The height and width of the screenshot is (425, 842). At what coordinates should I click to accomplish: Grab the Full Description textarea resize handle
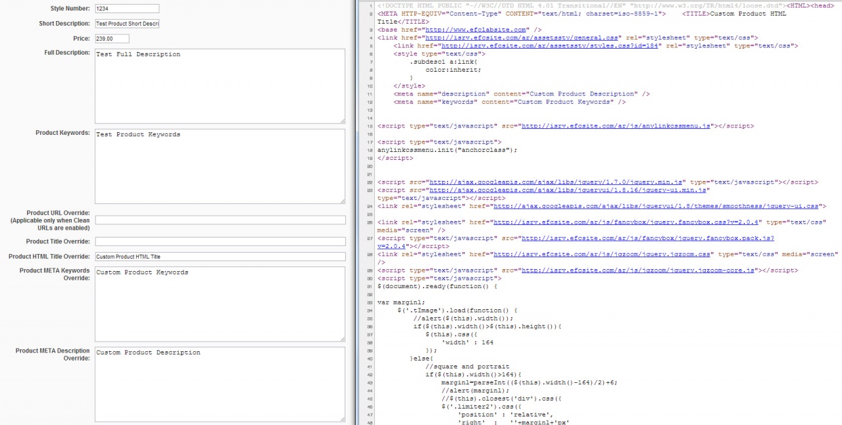(x=342, y=120)
